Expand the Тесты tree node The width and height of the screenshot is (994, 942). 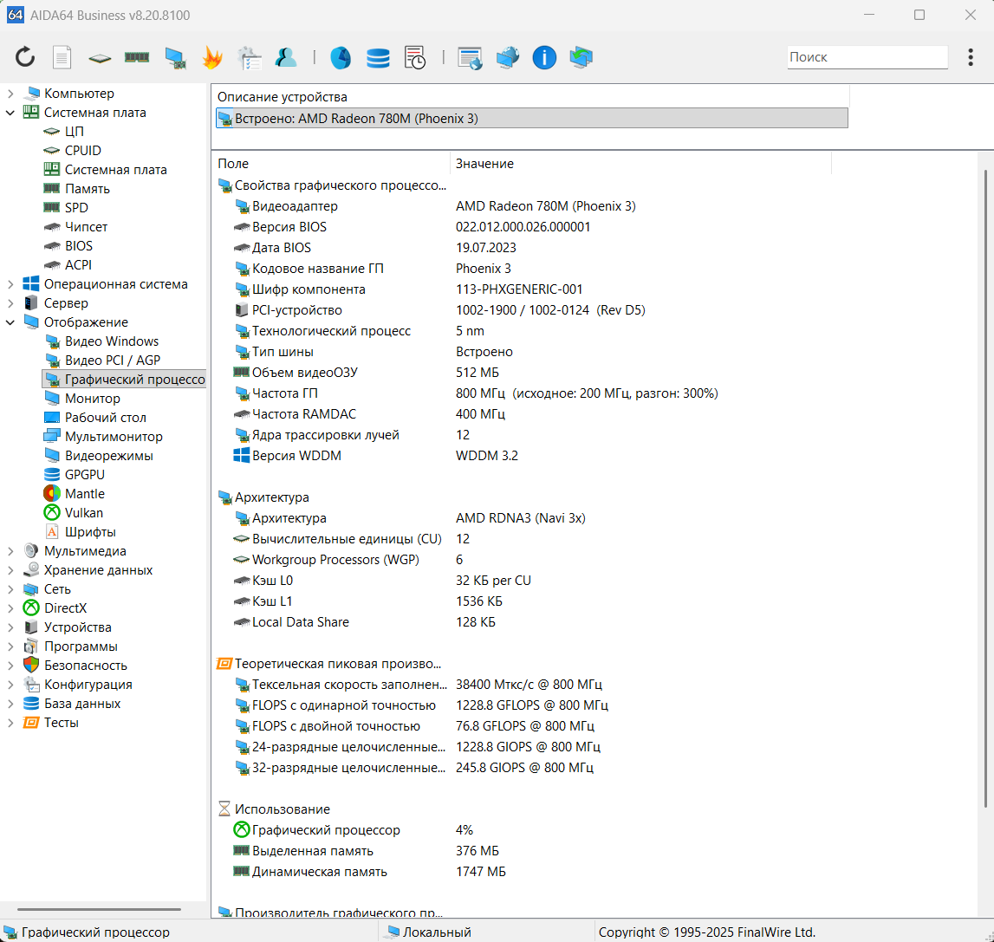[10, 723]
